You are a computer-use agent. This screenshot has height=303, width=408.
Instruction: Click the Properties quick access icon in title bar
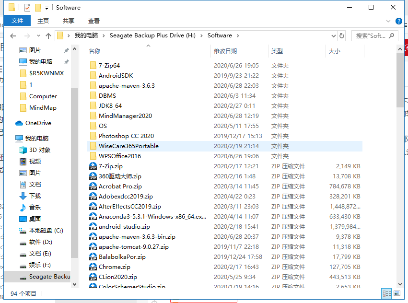point(27,8)
